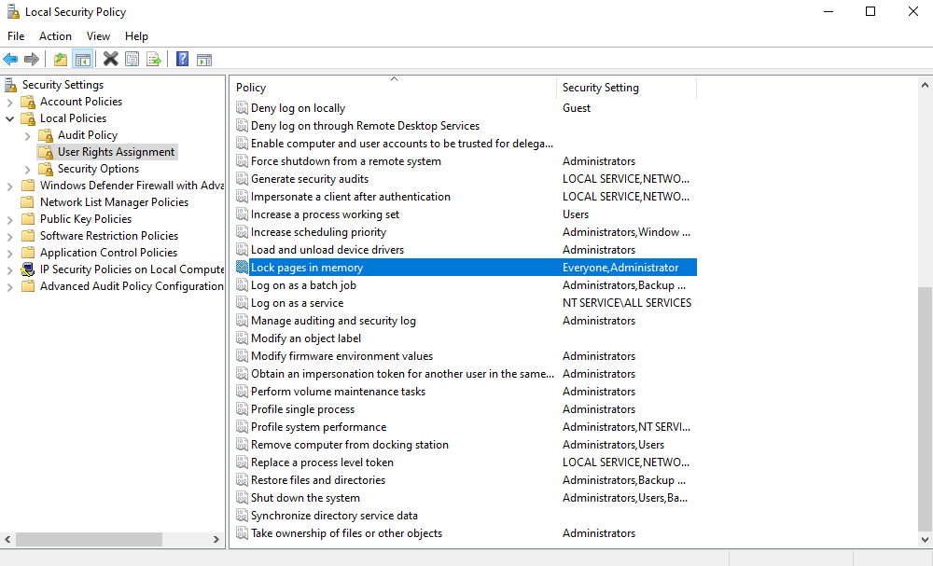Viewport: 933px width, 566px height.
Task: Click the left arrow of the tree horizontal scrollbar
Action: (7, 539)
